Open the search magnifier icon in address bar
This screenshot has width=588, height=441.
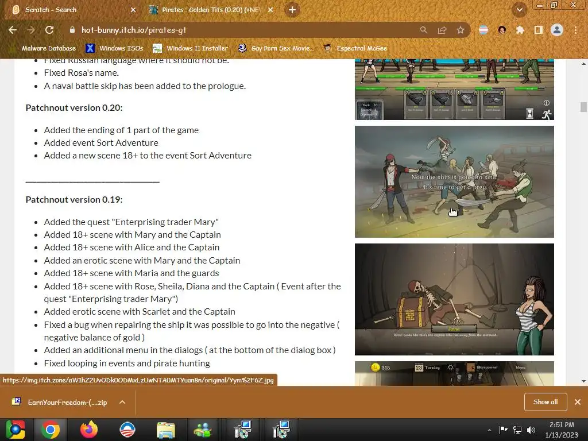pyautogui.click(x=423, y=30)
